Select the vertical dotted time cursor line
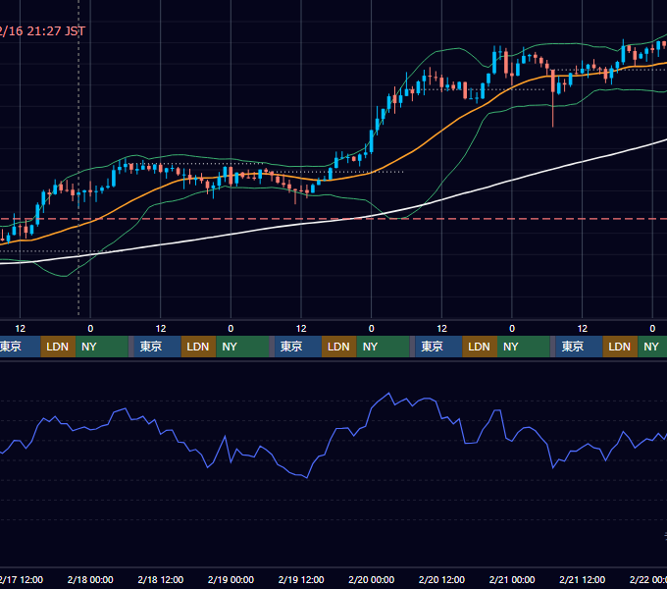The height and width of the screenshot is (589, 667). pyautogui.click(x=78, y=157)
